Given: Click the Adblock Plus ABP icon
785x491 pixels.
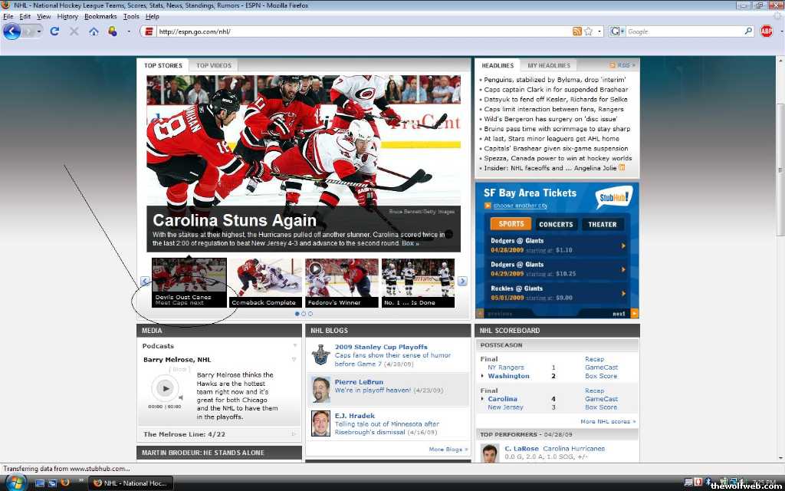Looking at the screenshot, I should tap(766, 31).
